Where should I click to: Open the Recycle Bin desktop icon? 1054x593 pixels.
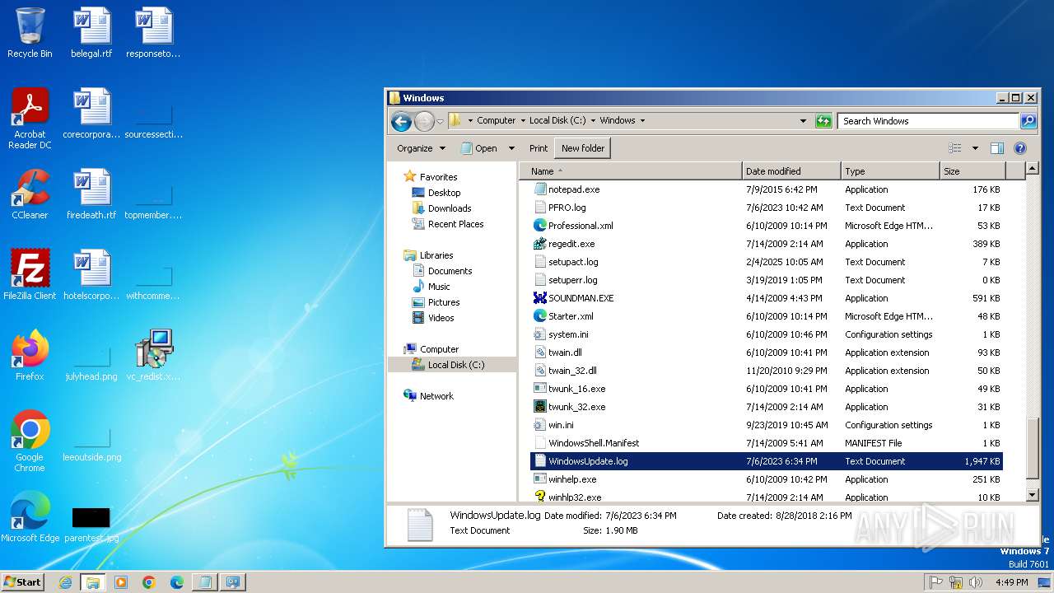pyautogui.click(x=30, y=33)
